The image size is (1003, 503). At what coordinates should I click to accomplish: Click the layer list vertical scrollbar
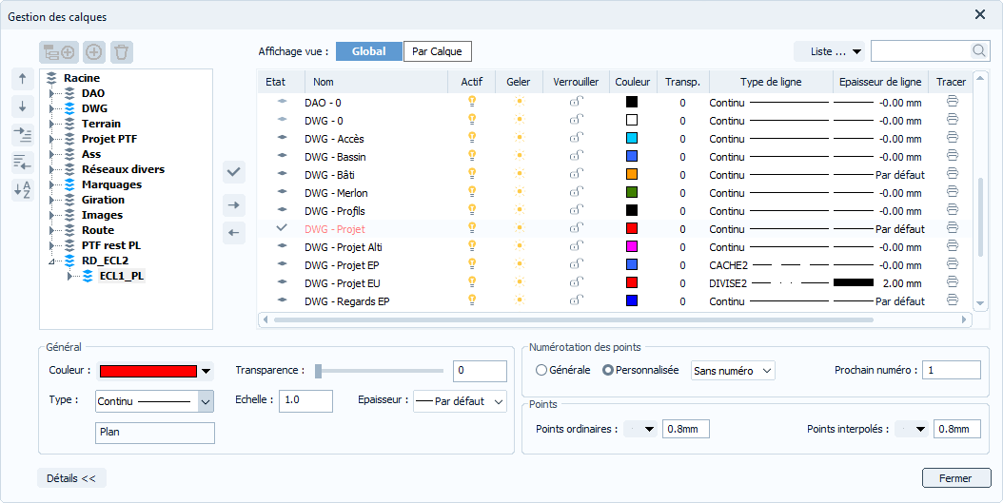980,217
